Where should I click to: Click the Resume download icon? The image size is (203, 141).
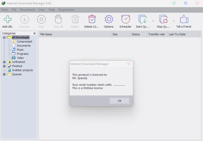[x=25, y=19]
